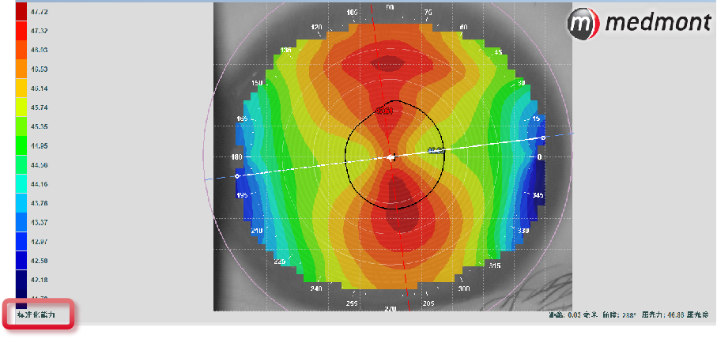Click the 45 degree axis label
Image resolution: width=717 pixels, height=339 pixels.
(x=498, y=52)
